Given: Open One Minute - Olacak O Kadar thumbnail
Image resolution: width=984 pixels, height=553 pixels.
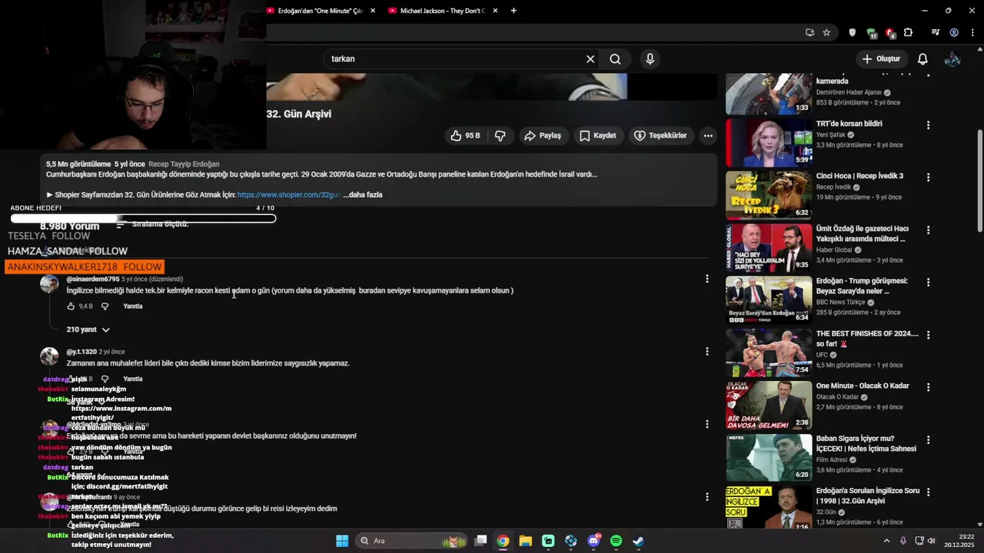Looking at the screenshot, I should point(769,405).
